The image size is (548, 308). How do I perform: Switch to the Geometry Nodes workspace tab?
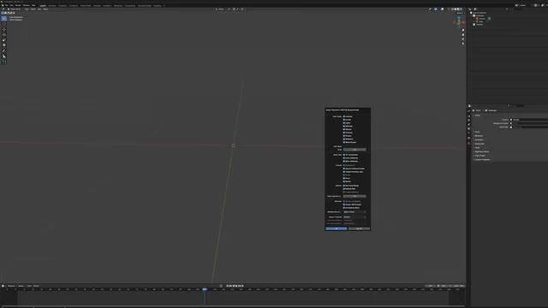(145, 6)
